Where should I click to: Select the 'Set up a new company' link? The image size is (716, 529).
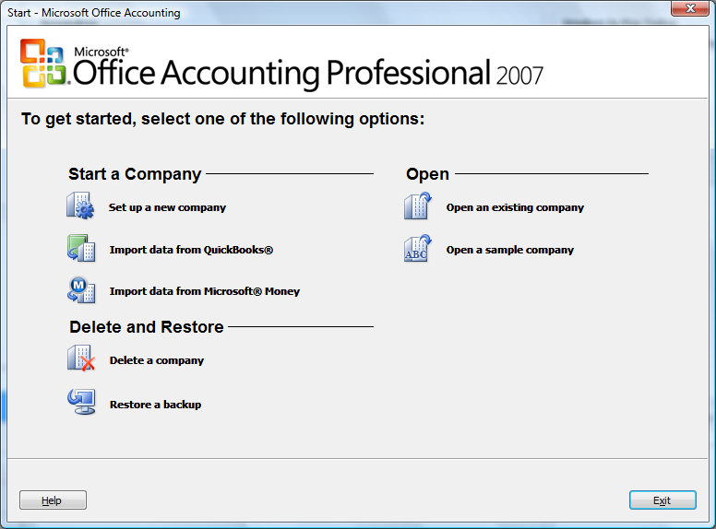[x=167, y=207]
